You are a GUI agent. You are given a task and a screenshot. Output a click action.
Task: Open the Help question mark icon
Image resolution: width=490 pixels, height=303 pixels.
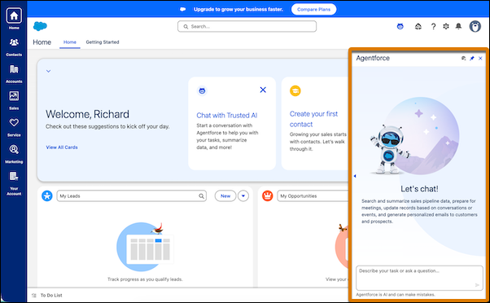pyautogui.click(x=433, y=27)
